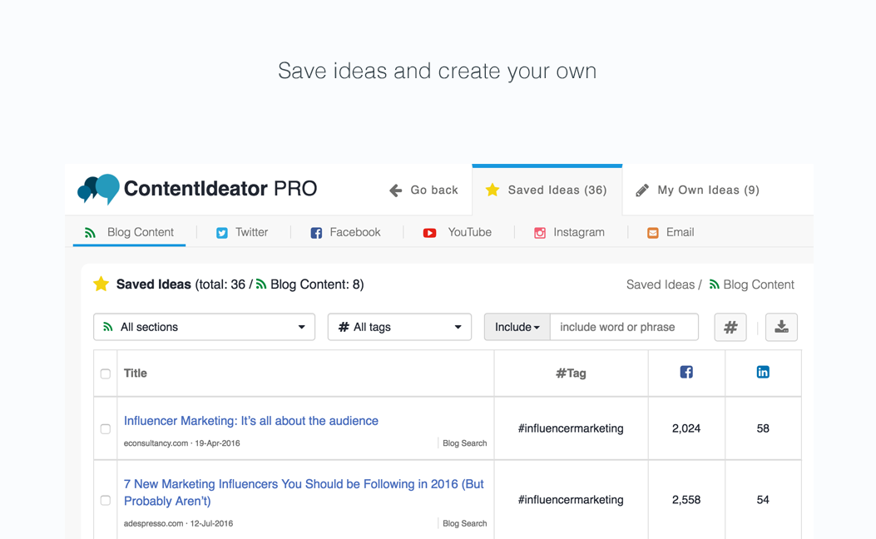
Task: Check the Influencer Marketing article row
Action: click(105, 428)
